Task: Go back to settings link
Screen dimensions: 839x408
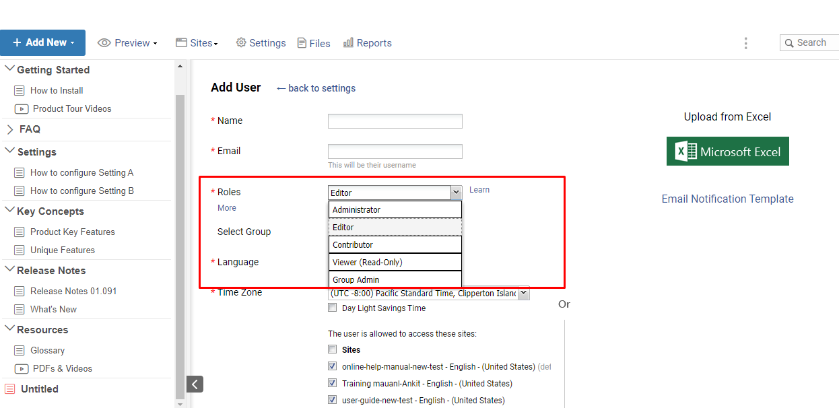Action: tap(316, 88)
